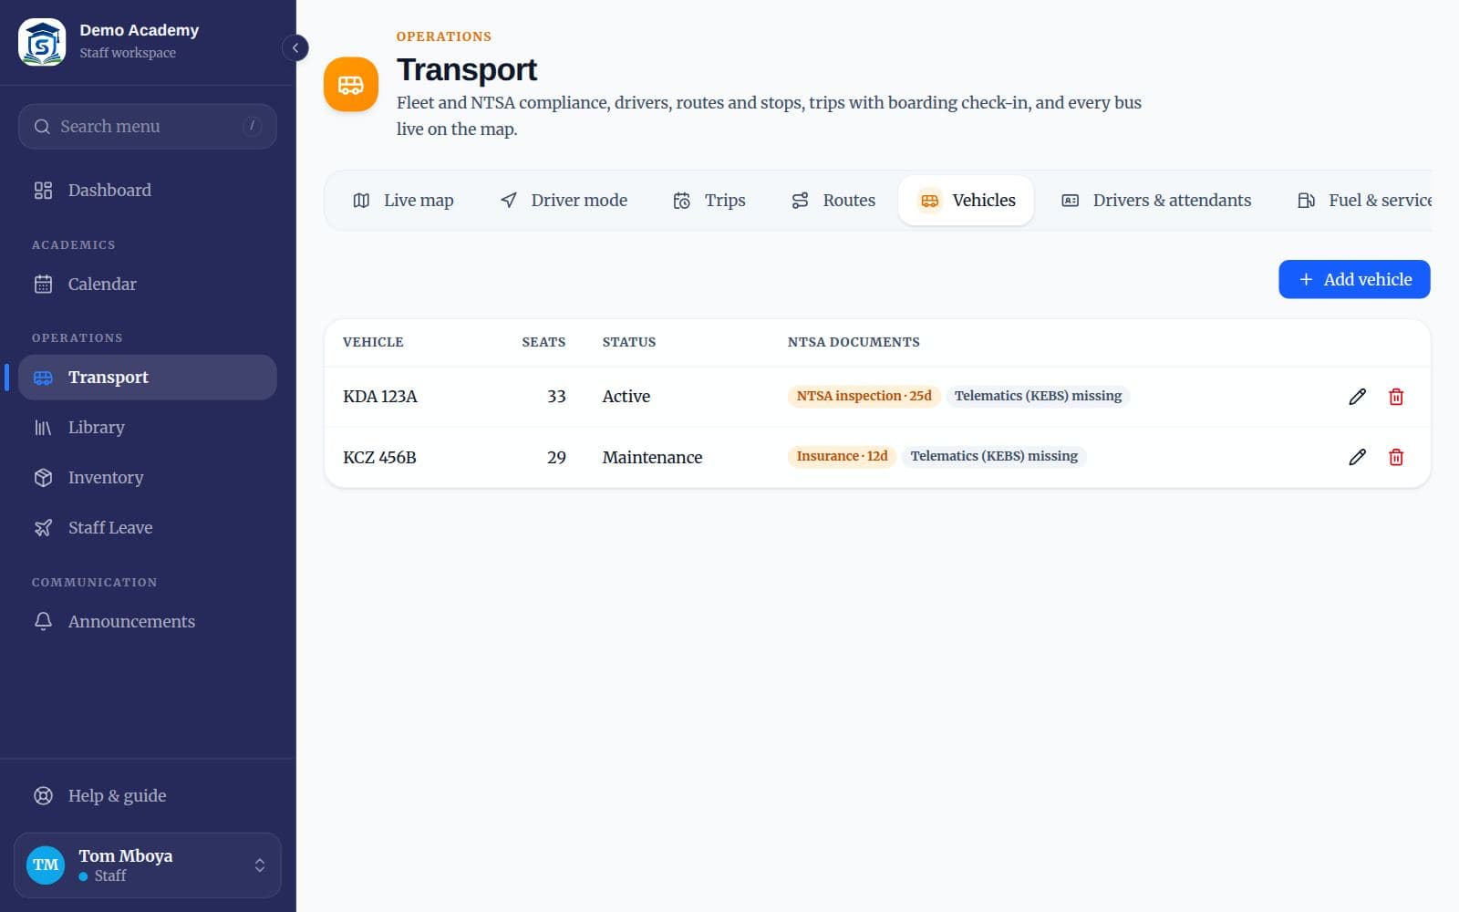
Task: Open the Fuel & service tab
Action: tap(1364, 201)
